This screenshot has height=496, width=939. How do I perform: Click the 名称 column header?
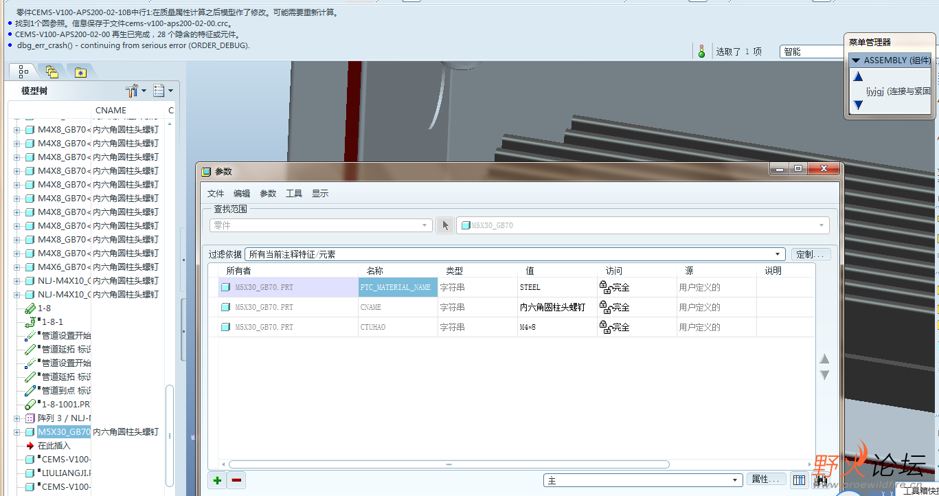coord(398,271)
